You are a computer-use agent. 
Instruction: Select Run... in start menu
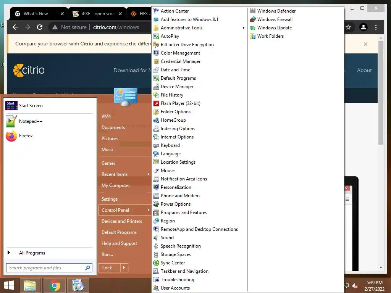click(107, 254)
